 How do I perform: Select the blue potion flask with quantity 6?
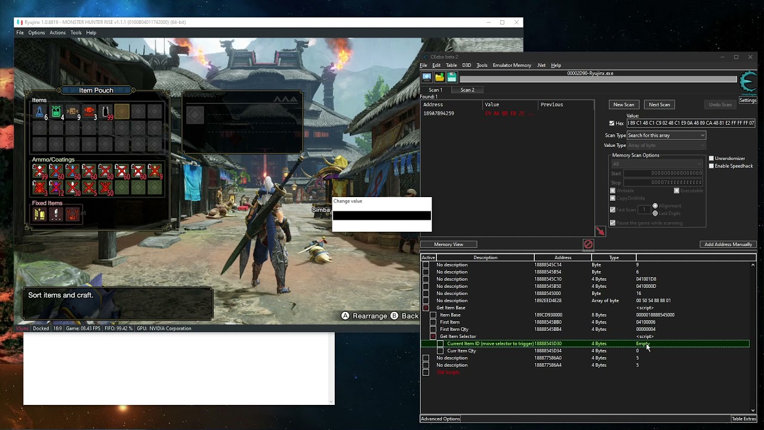pos(39,112)
